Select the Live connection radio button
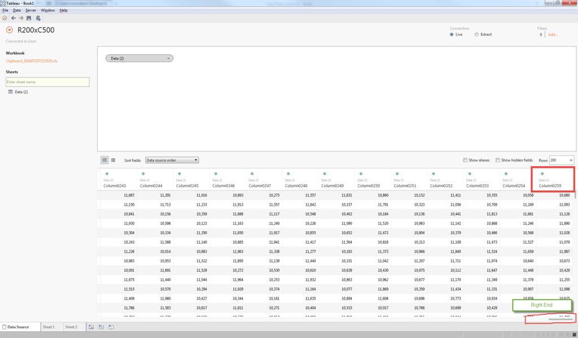This screenshot has width=578, height=338. (x=452, y=34)
